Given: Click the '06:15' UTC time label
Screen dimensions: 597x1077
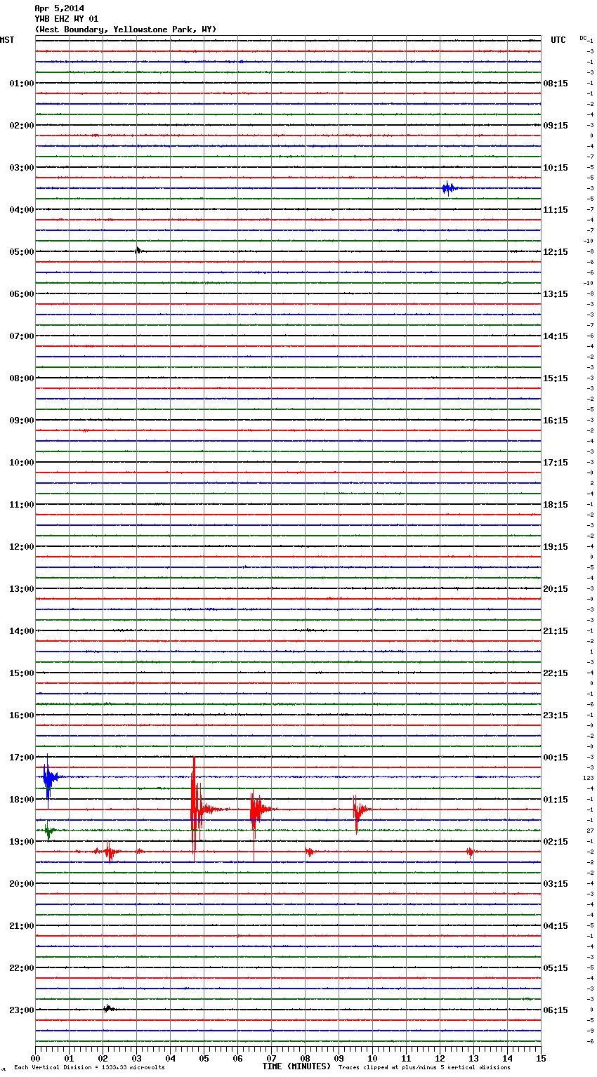Looking at the screenshot, I should coord(556,1010).
